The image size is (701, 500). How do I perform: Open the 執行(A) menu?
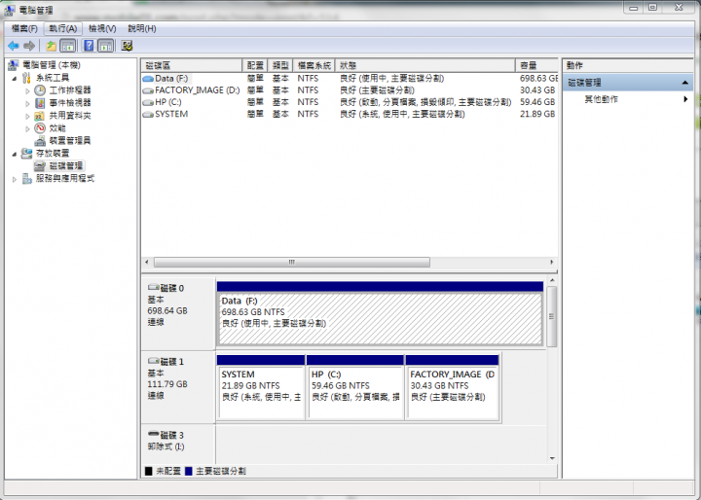63,28
